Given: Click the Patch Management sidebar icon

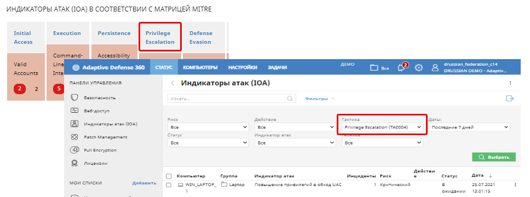Looking at the screenshot, I should click(x=74, y=137).
